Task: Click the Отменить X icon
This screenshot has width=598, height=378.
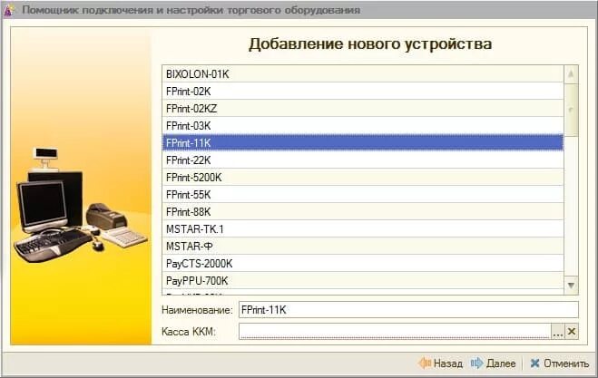Action: pos(534,363)
